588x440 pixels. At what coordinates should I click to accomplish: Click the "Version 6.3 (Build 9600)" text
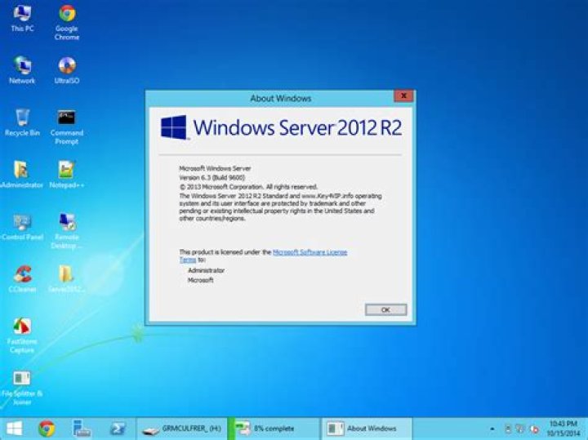coord(212,178)
